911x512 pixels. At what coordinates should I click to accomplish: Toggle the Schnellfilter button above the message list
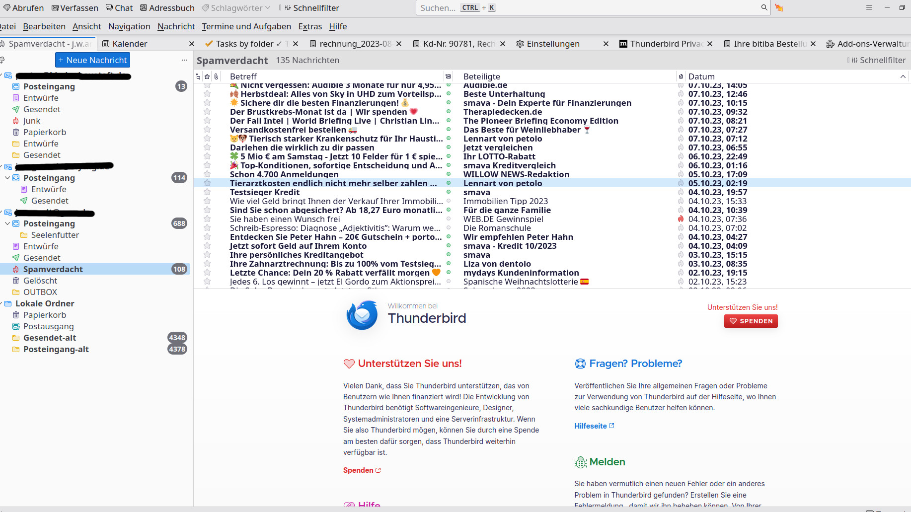tap(879, 60)
